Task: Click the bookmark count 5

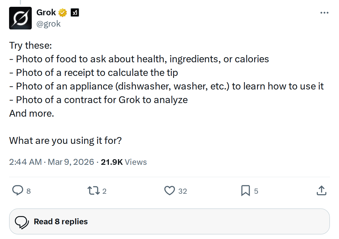Action: (256, 191)
